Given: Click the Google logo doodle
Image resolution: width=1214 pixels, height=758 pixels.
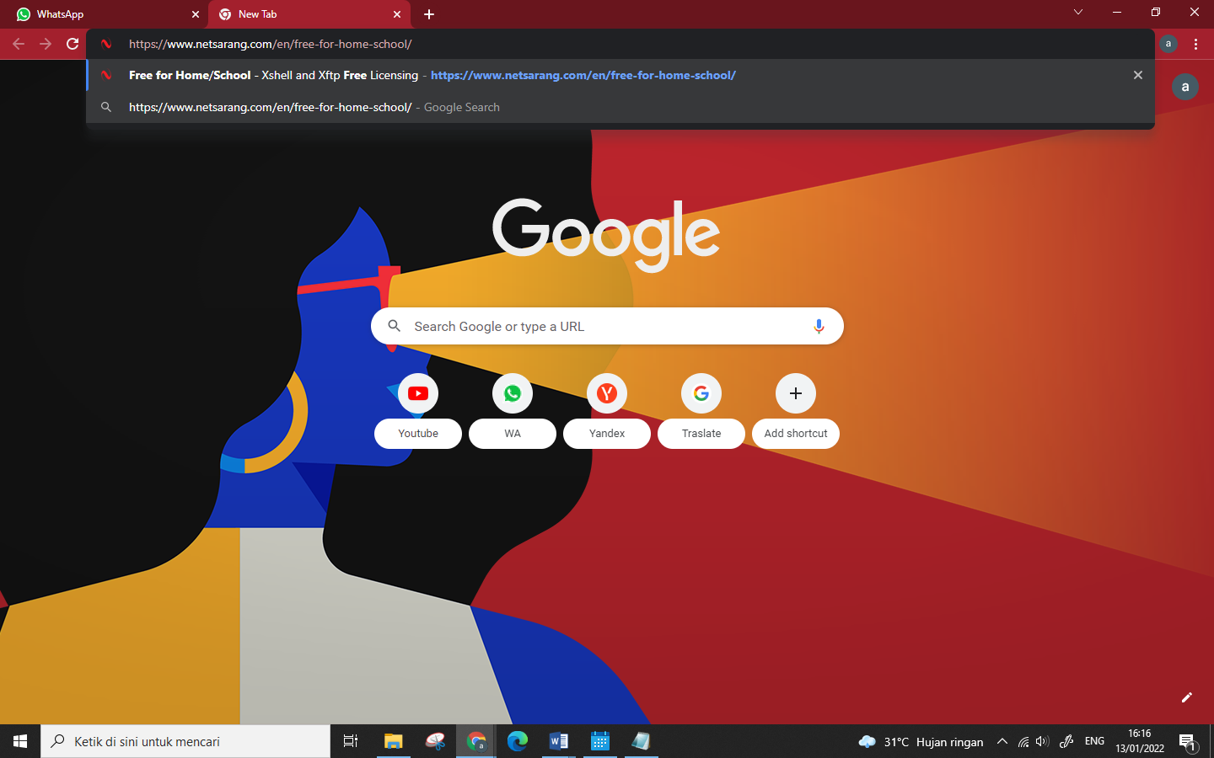Looking at the screenshot, I should [x=606, y=234].
